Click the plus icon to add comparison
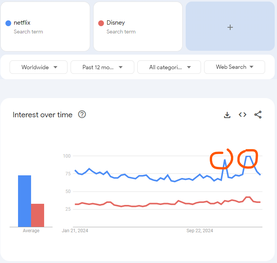 point(230,27)
